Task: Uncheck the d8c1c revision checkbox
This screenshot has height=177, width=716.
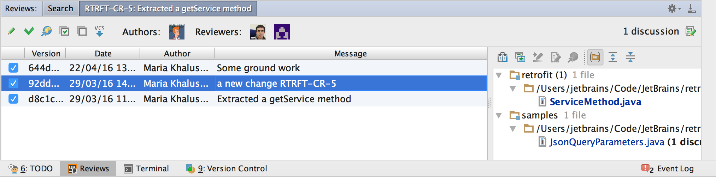Action: click(x=13, y=99)
